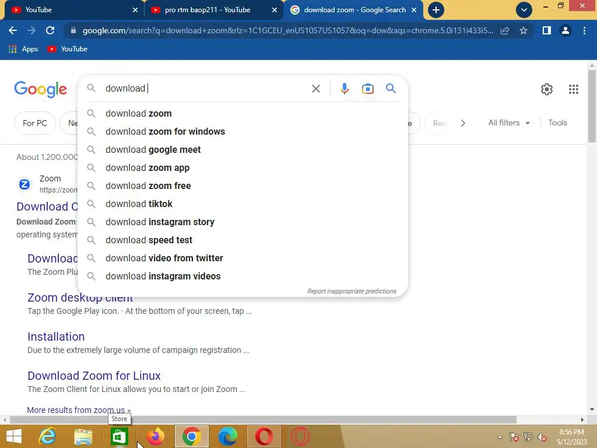
Task: Click the browser forward arrow
Action: tap(31, 30)
